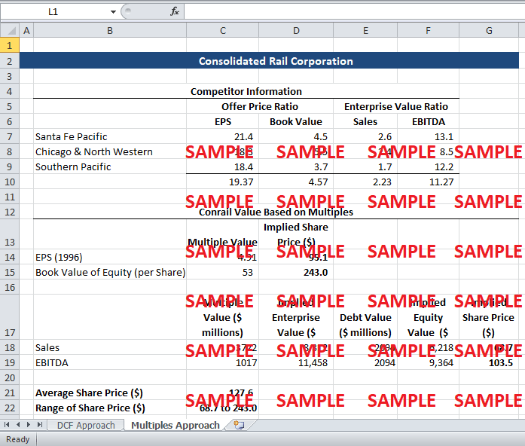Click book value per share 53
525x446 pixels.
tap(247, 272)
